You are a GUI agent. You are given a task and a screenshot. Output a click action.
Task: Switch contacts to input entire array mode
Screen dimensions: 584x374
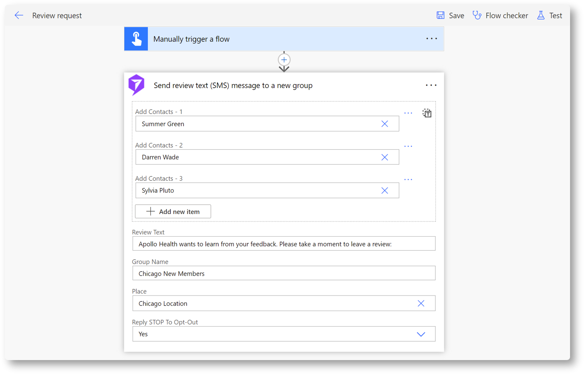coord(427,113)
